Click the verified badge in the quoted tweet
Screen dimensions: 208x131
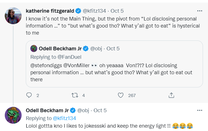click(86, 49)
